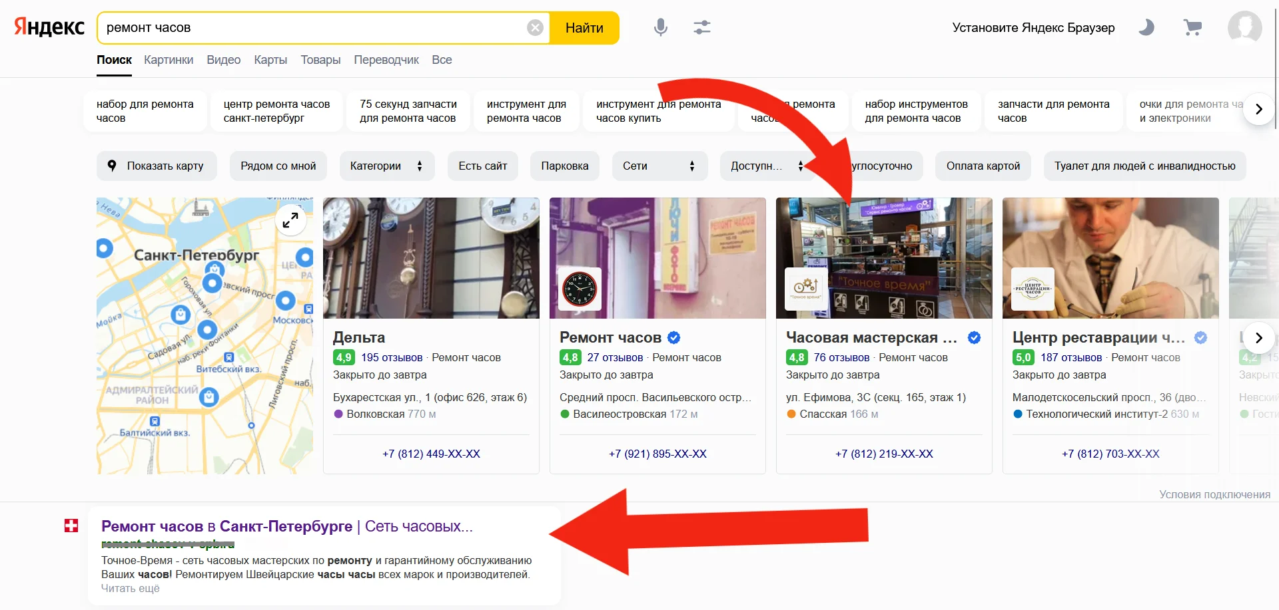Screen dimensions: 1279x610
Task: Click the Витебский вокзал station marker on the map
Action: 229,357
